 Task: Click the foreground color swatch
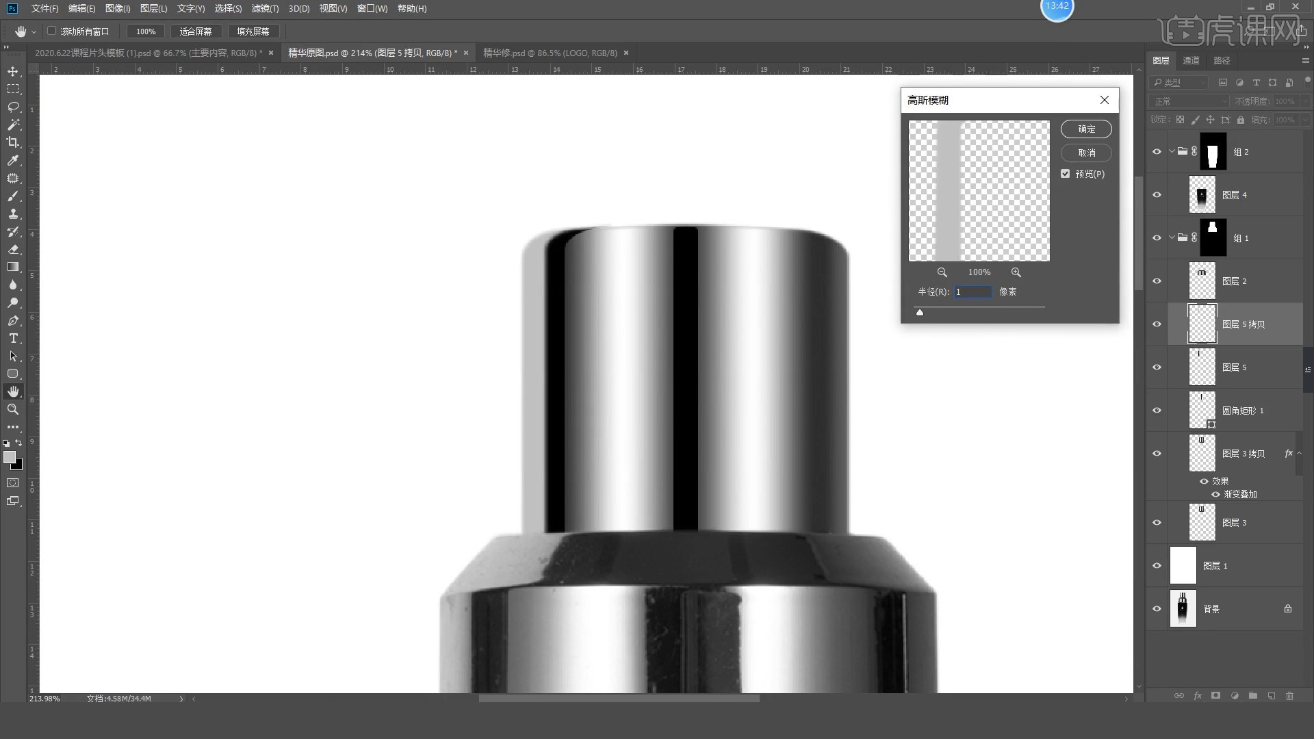coord(9,458)
